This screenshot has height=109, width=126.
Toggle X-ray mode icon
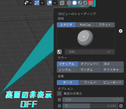(62, 3)
